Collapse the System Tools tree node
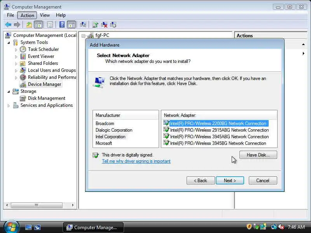The height and width of the screenshot is (233, 311). click(x=9, y=43)
